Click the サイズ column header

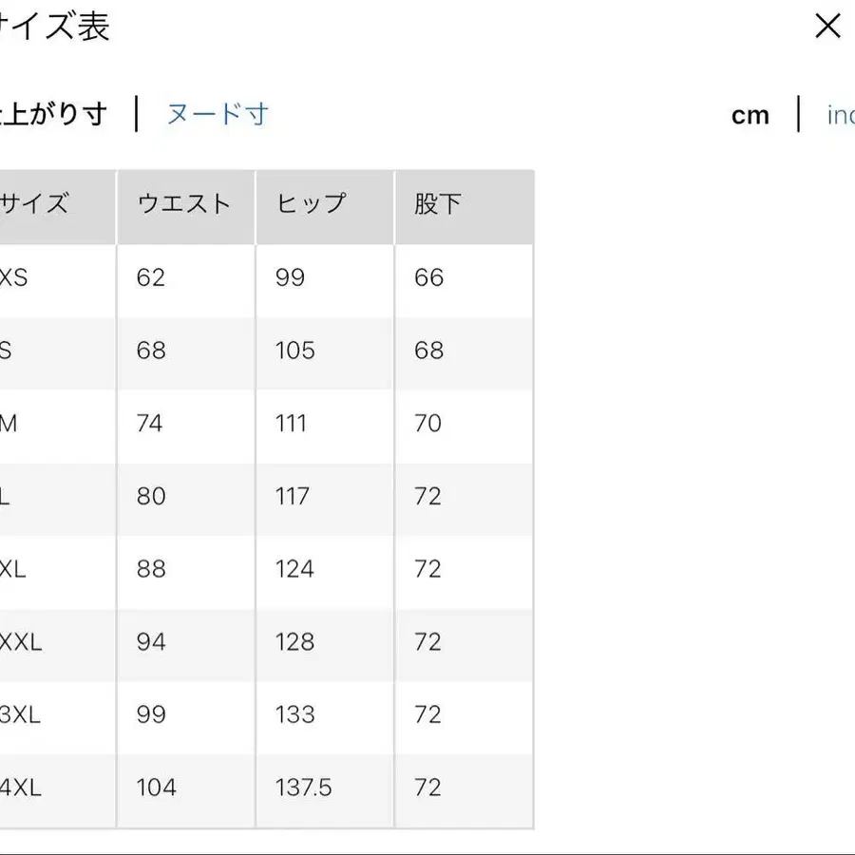click(38, 203)
